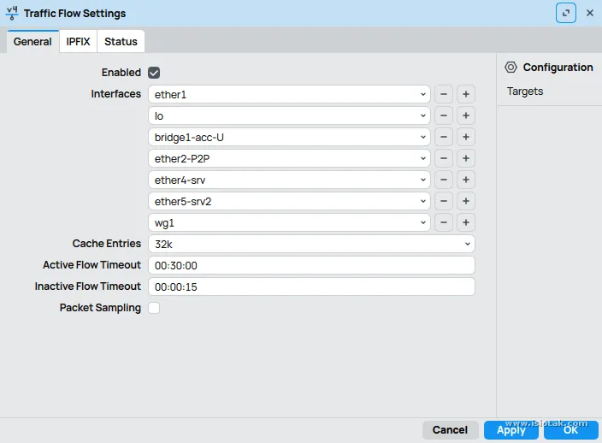This screenshot has width=602, height=443.
Task: Click the Active Flow Timeout field
Action: [x=311, y=266]
